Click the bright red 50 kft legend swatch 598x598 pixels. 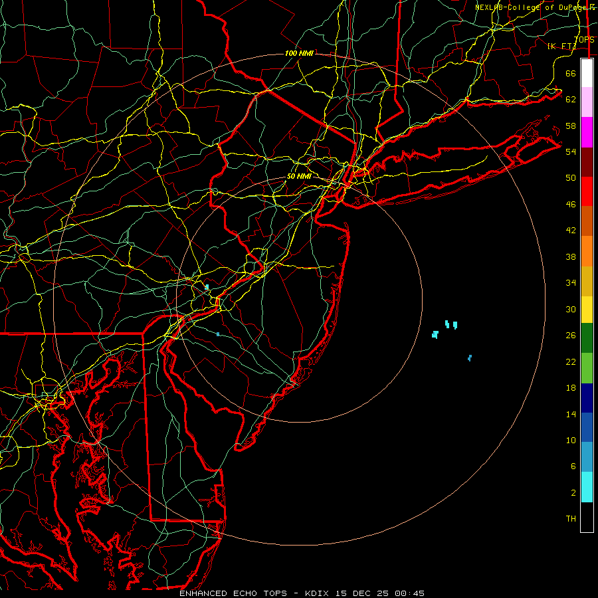pyautogui.click(x=587, y=191)
